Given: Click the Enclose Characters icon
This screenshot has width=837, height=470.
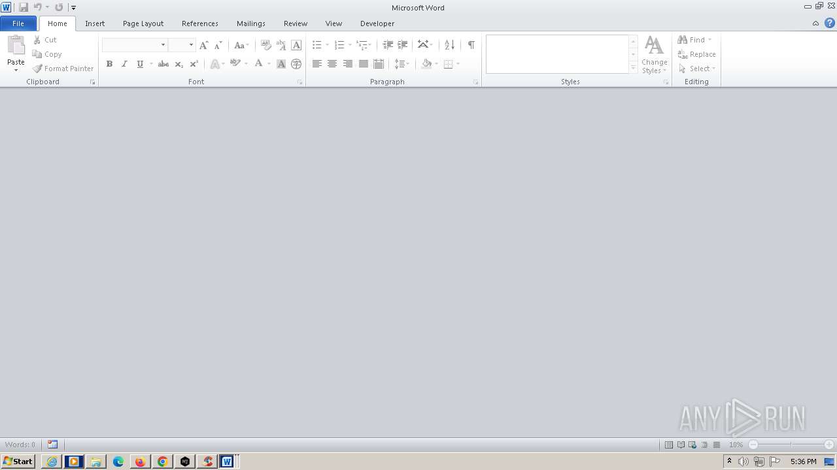Looking at the screenshot, I should pos(296,64).
